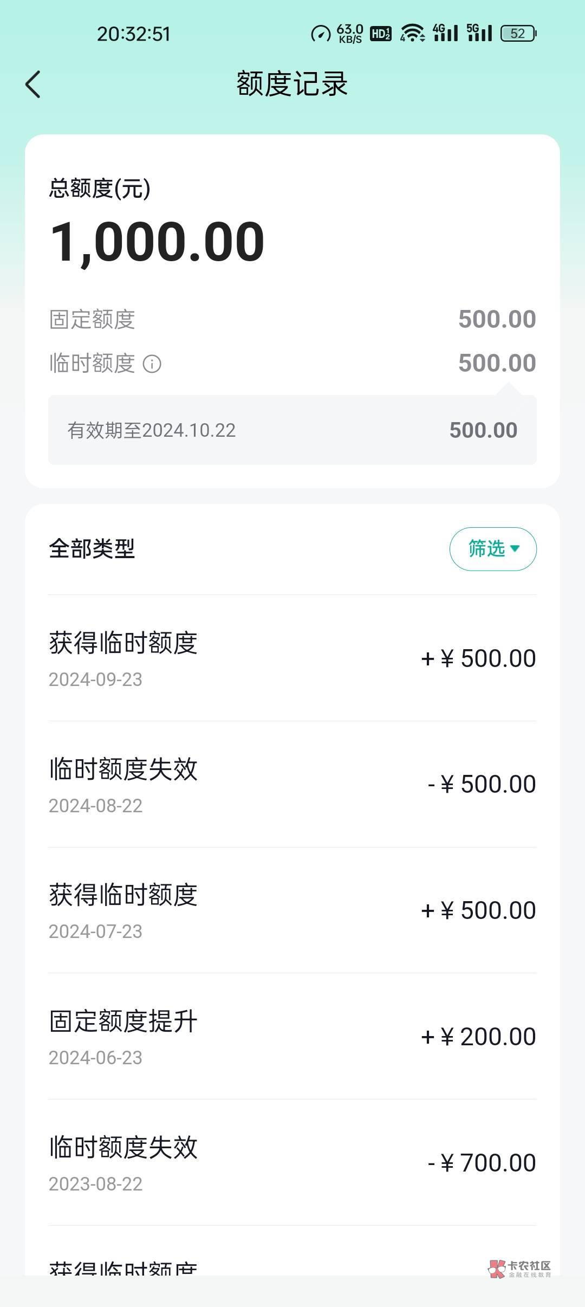585x1307 pixels.
Task: Tap the 卡农社区 watermark logo
Action: pyautogui.click(x=520, y=1269)
